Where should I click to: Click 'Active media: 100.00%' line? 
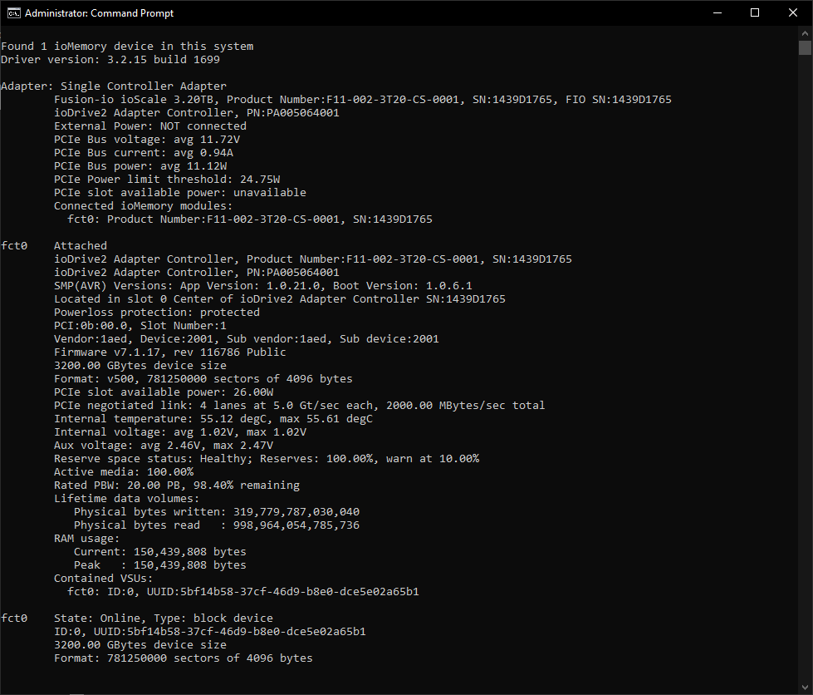(124, 472)
